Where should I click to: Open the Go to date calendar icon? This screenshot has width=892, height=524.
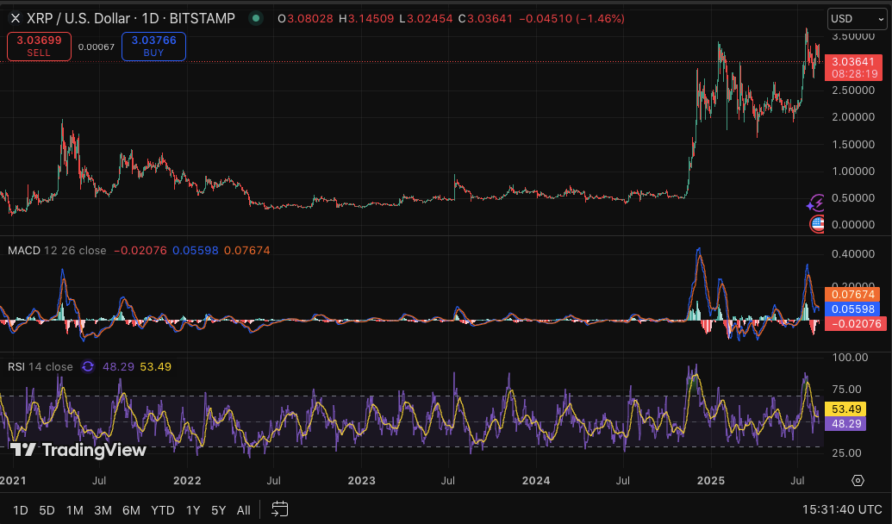(x=279, y=509)
